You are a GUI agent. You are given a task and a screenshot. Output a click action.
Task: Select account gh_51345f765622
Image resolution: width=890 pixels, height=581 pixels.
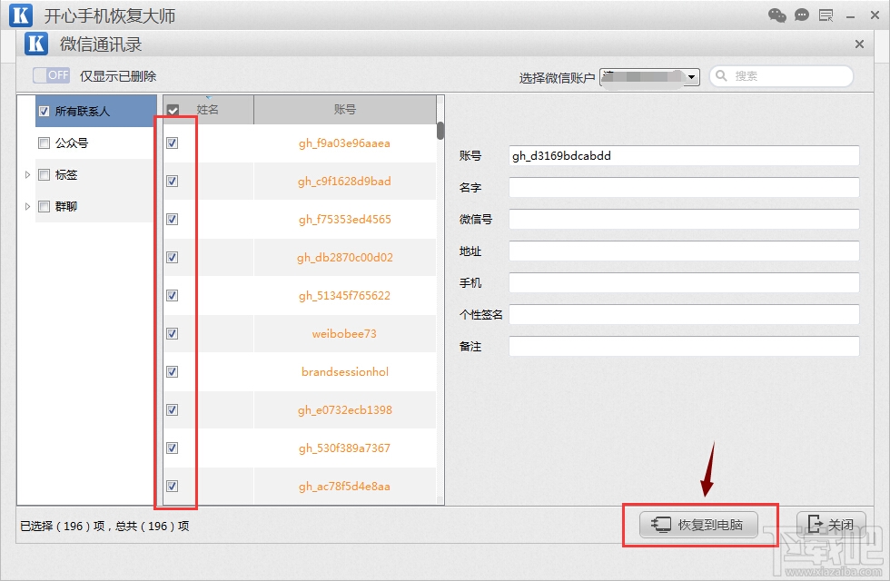point(344,296)
